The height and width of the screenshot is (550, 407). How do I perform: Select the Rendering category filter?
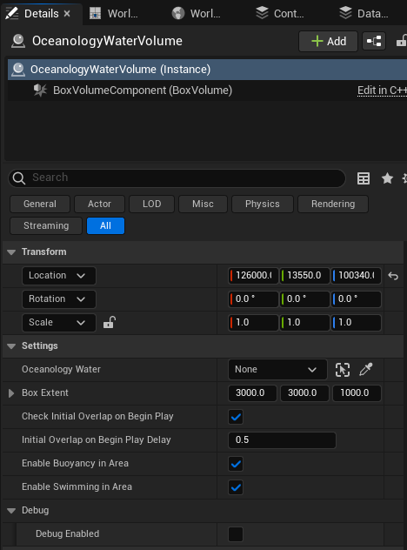coord(333,205)
